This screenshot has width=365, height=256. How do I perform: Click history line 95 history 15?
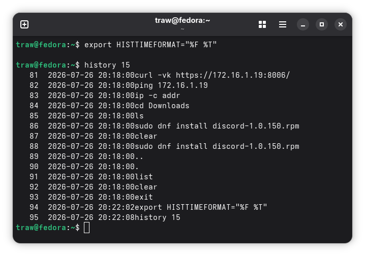click(105, 217)
